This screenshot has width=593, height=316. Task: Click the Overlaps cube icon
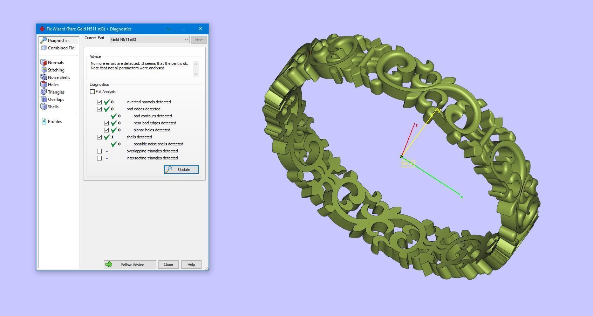43,99
